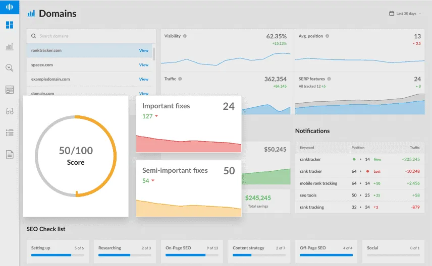The image size is (432, 266).
Task: Open the keyword finder magnifier sidebar icon
Action: (x=10, y=68)
